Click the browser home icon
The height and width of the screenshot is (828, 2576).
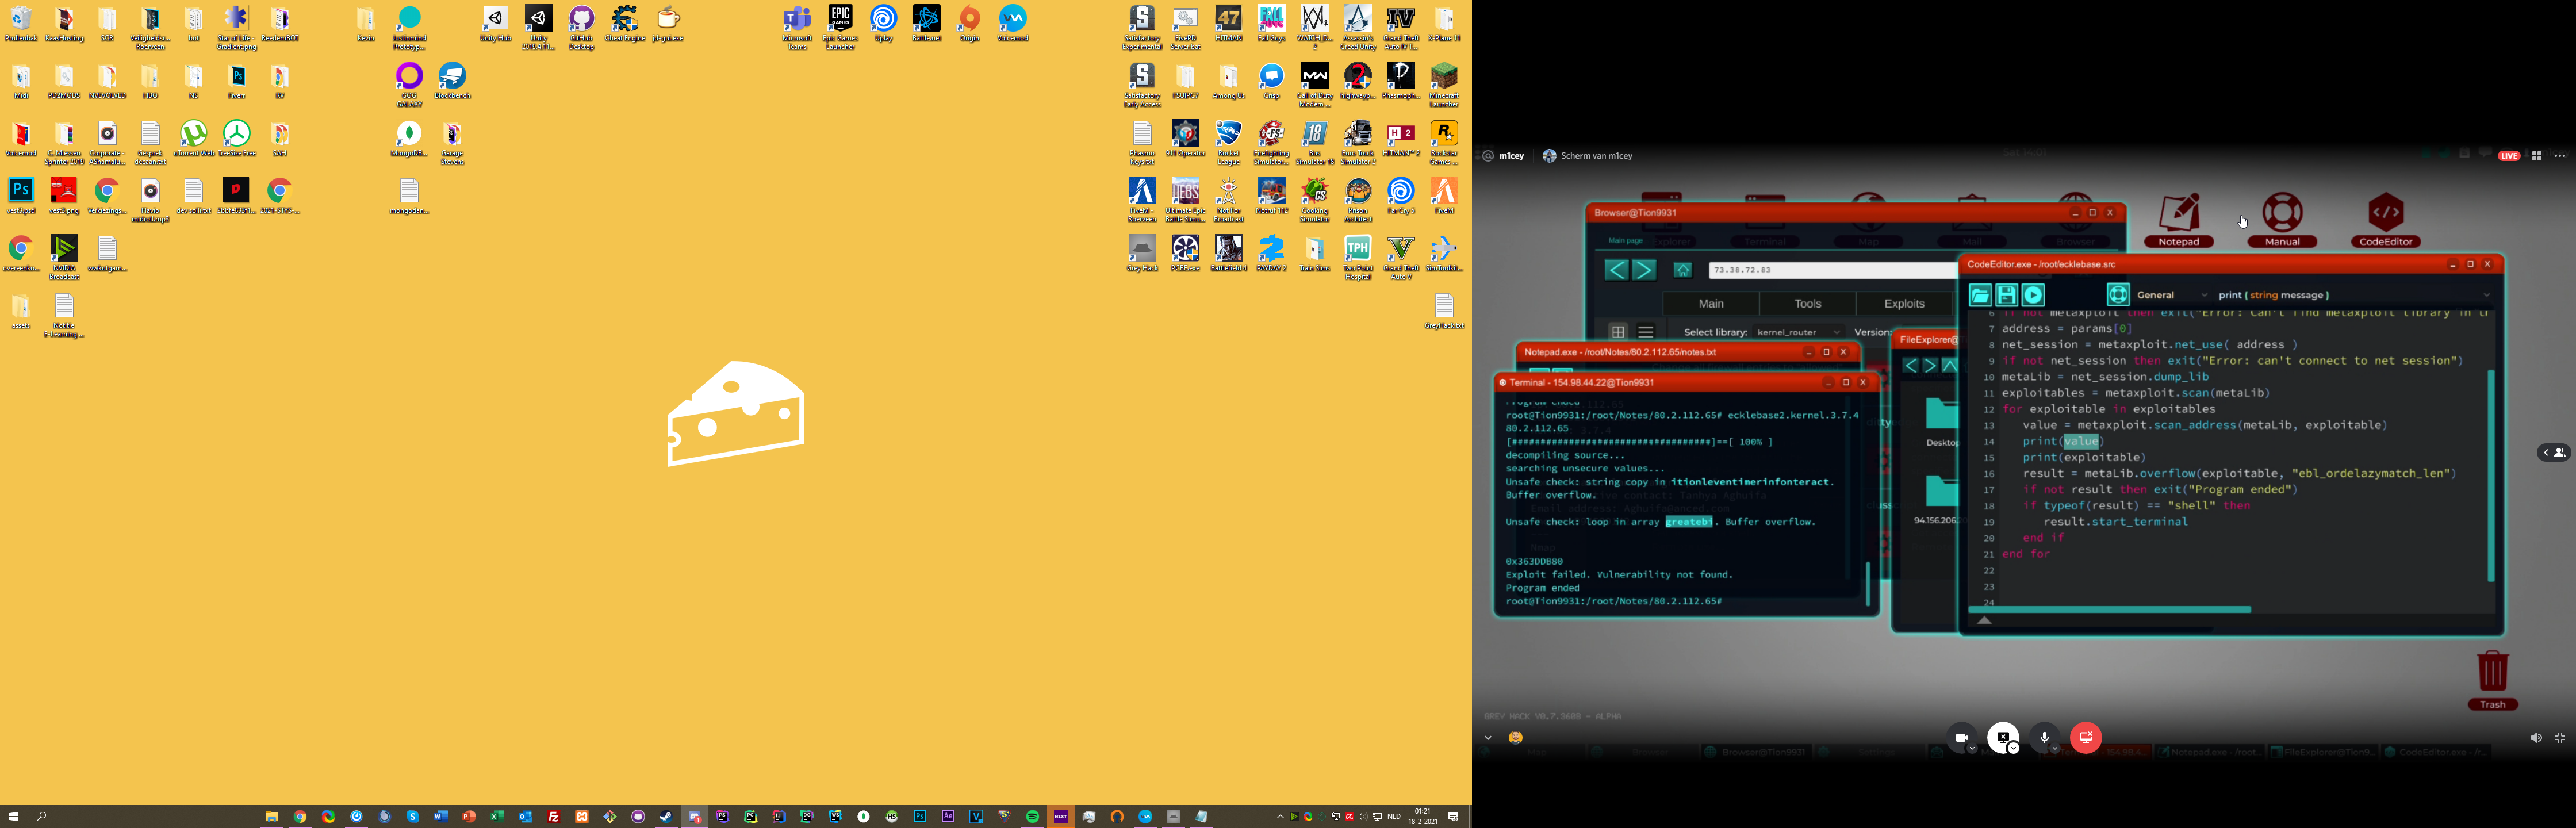(x=1683, y=270)
